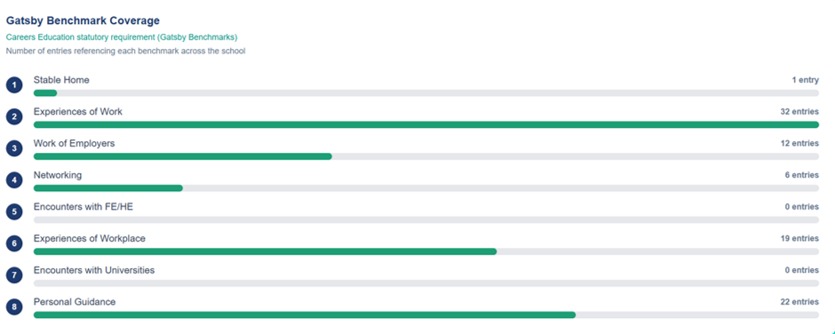Image resolution: width=835 pixels, height=334 pixels.
Task: Select the Encounters with Universities label
Action: [94, 270]
